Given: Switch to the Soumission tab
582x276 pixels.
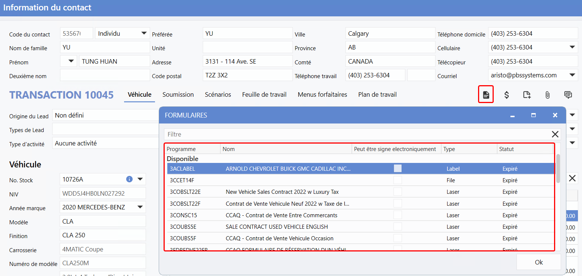Looking at the screenshot, I should (x=178, y=94).
